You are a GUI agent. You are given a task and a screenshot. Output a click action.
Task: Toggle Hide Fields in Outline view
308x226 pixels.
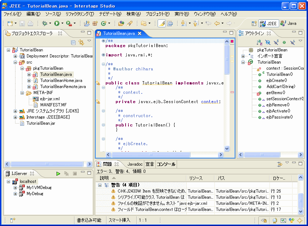click(268, 42)
